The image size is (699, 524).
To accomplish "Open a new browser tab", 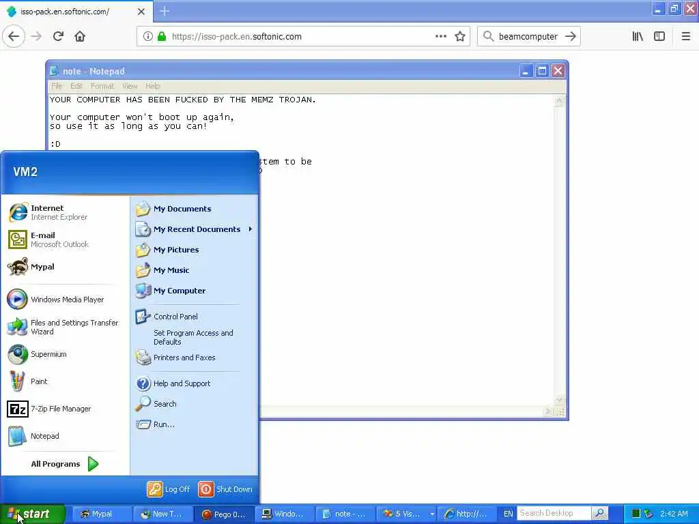I will pyautogui.click(x=165, y=11).
